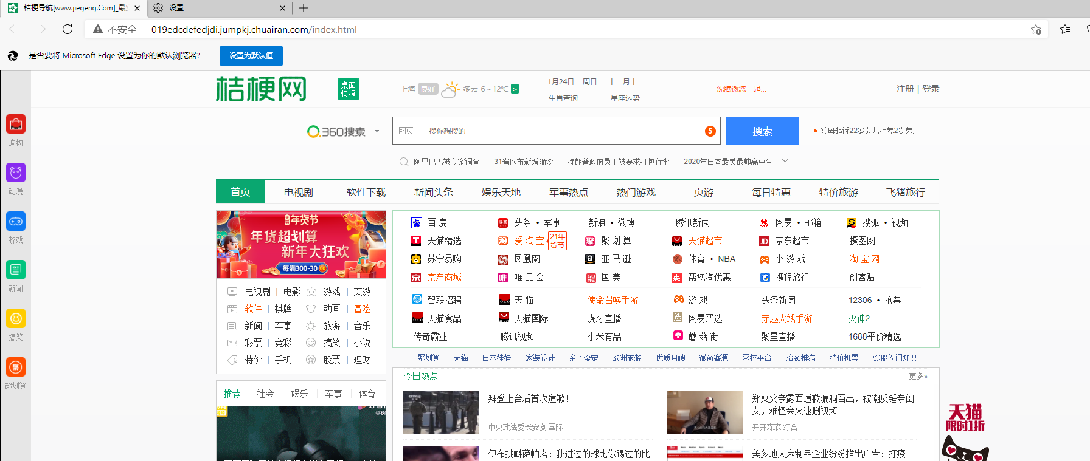
Task: Click the 百度 Baidu paw icon
Action: (416, 223)
